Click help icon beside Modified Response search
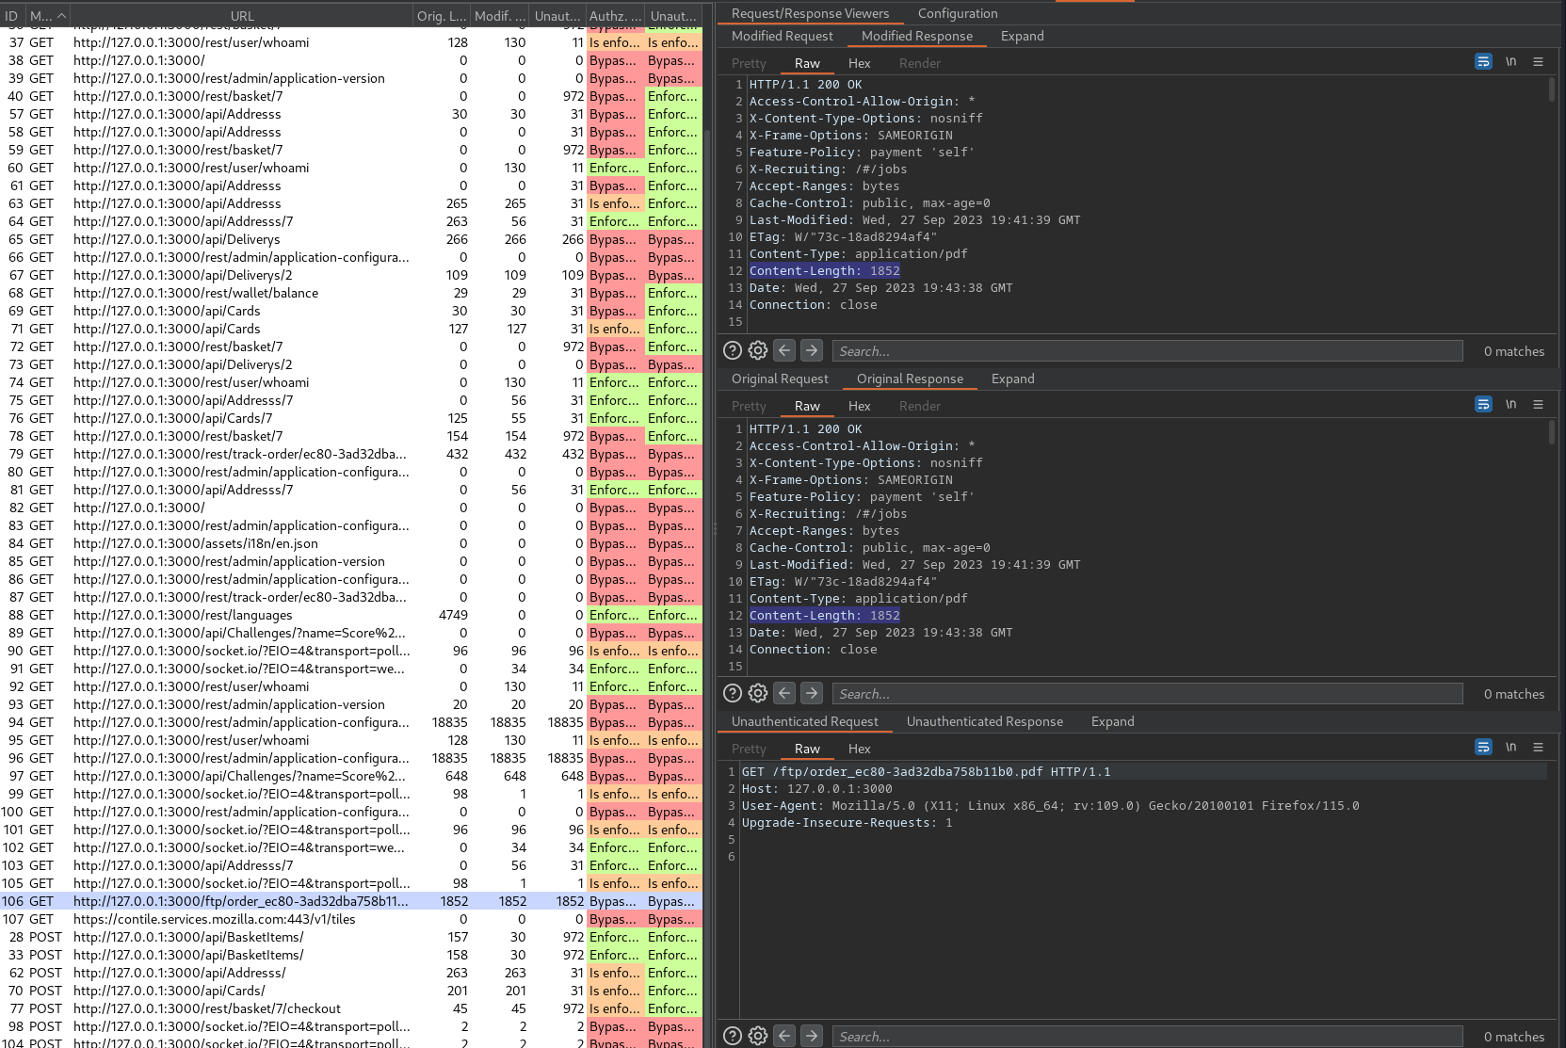 click(732, 351)
